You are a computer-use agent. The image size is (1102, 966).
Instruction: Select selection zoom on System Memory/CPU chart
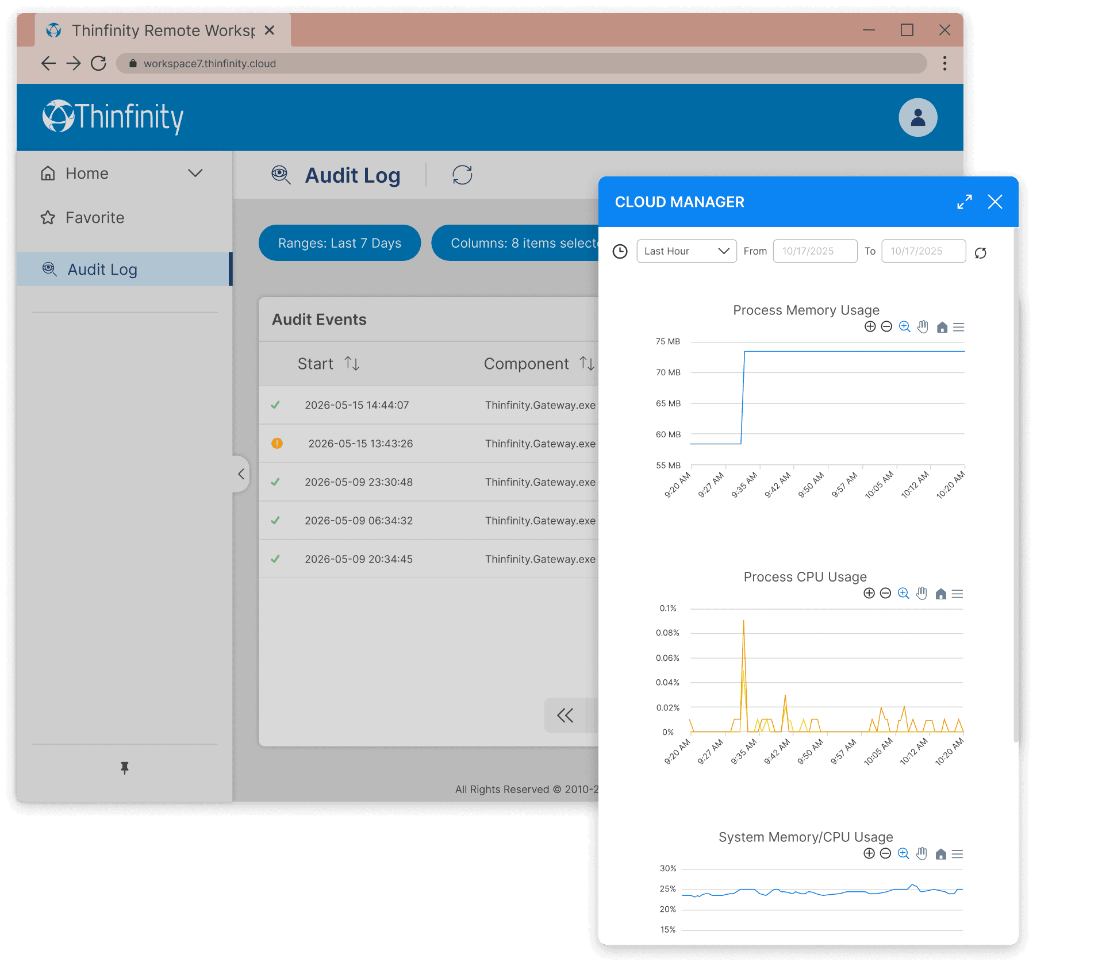tap(903, 854)
